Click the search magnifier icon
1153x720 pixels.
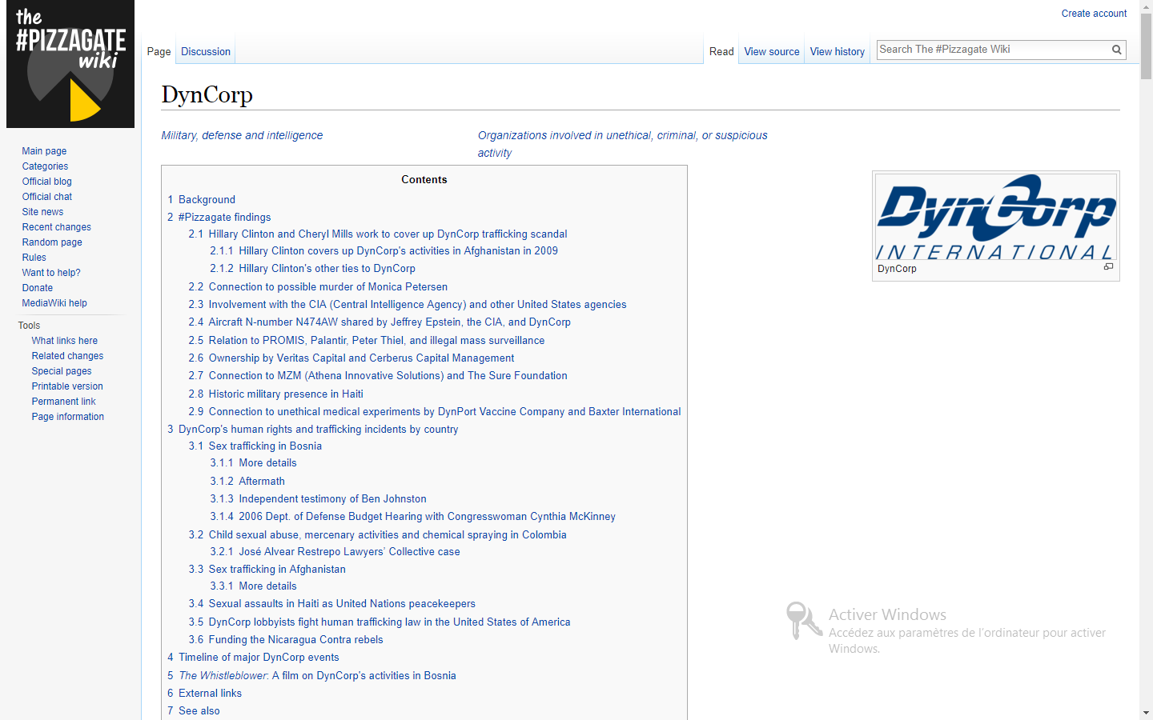pyautogui.click(x=1116, y=50)
